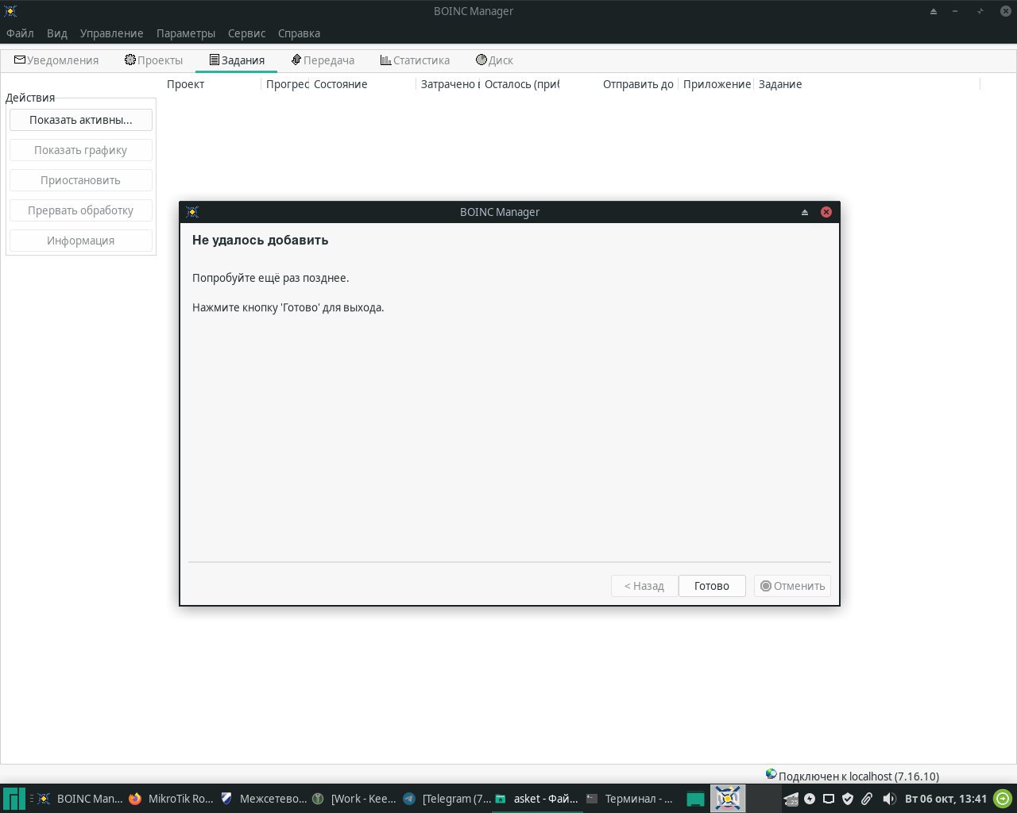This screenshot has width=1017, height=813.
Task: Switch to MikroTik Firefox window in taskbar
Action: 172,799
